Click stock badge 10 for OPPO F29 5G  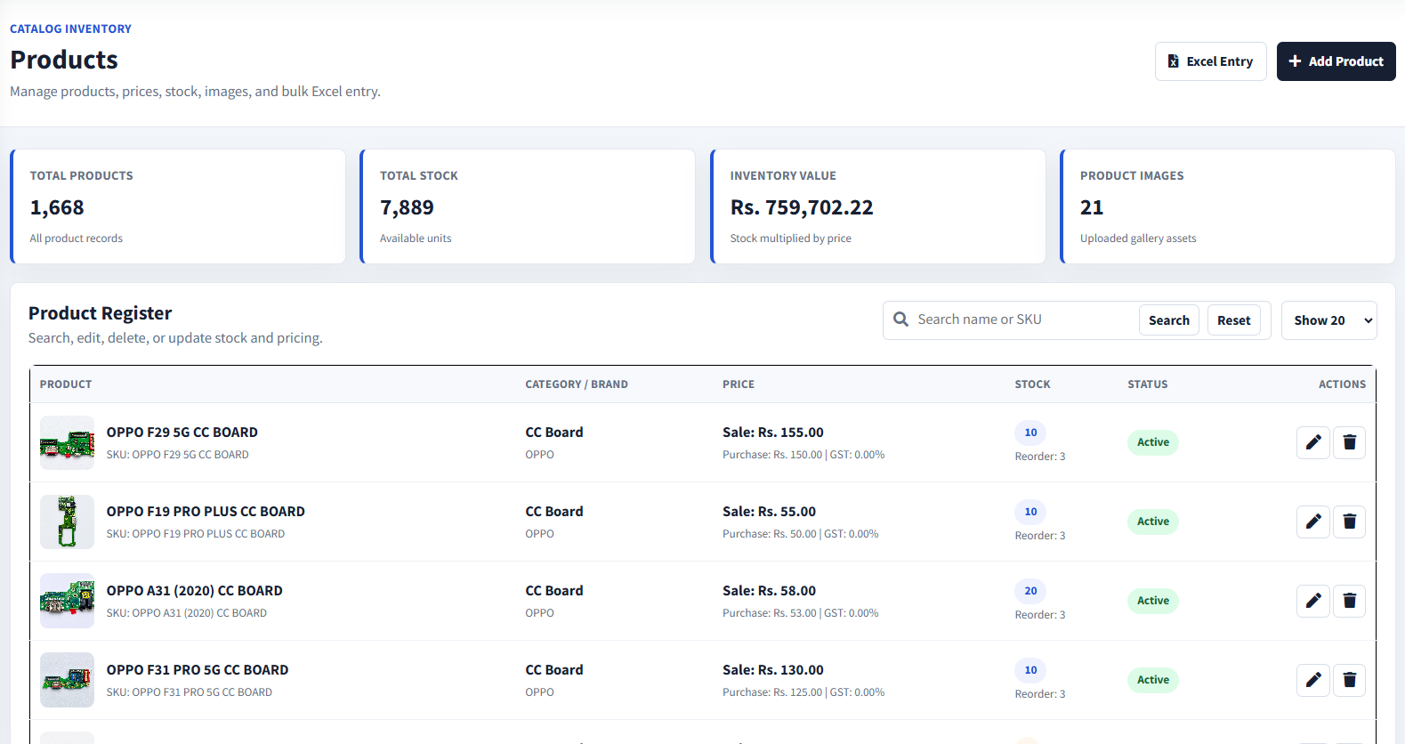tap(1030, 433)
